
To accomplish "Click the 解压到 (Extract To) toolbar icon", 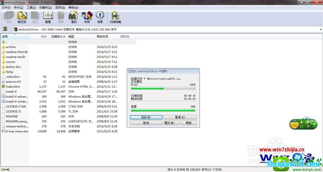I will click(x=22, y=17).
